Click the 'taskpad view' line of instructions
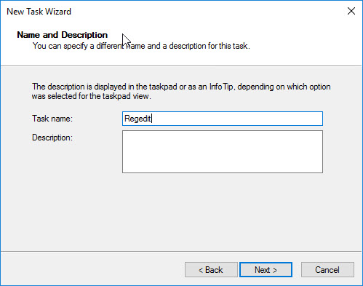The image size is (363, 286). pos(92,96)
